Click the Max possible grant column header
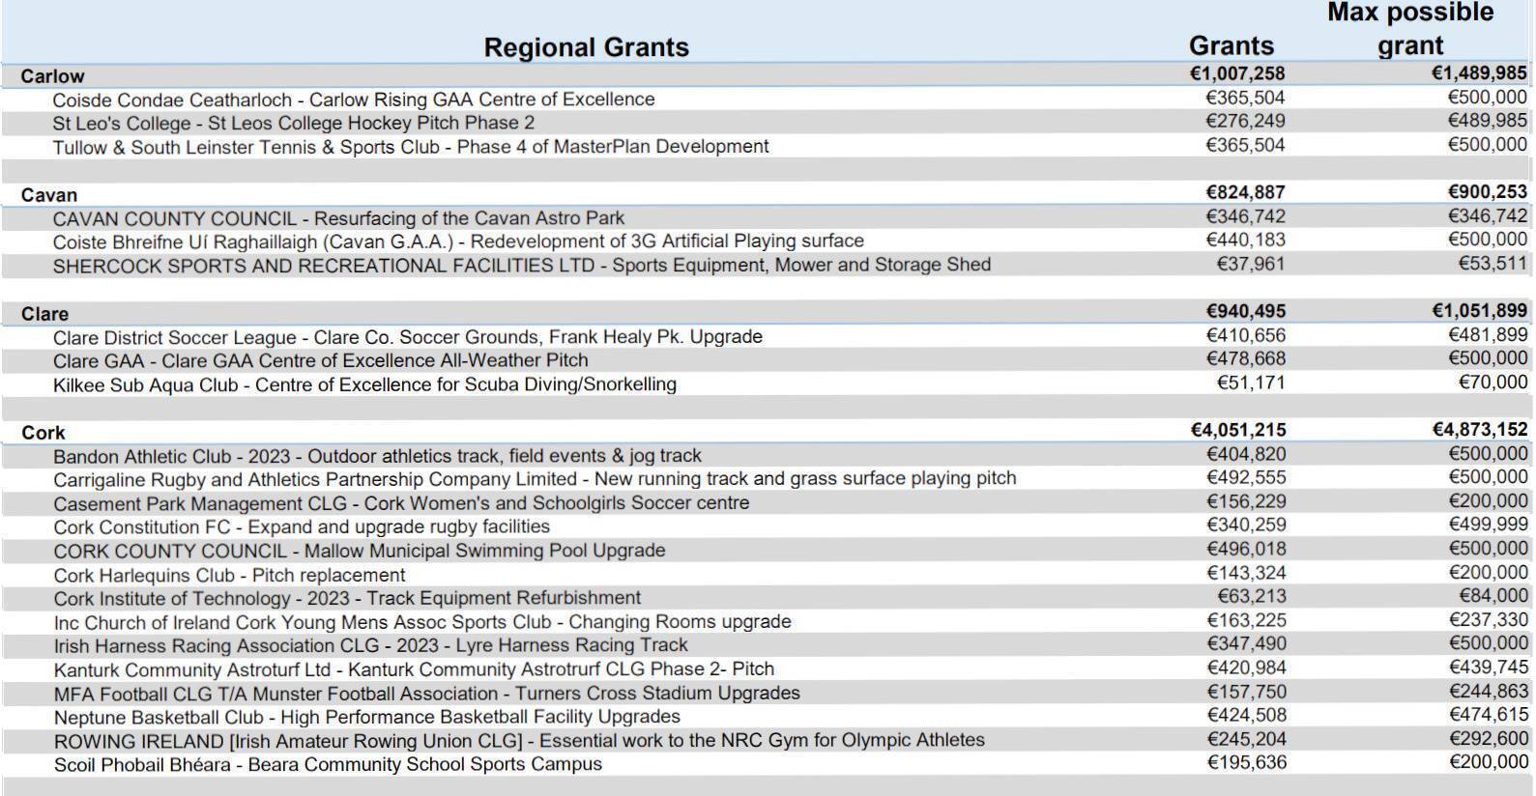The image size is (1536, 796). pos(1409,29)
